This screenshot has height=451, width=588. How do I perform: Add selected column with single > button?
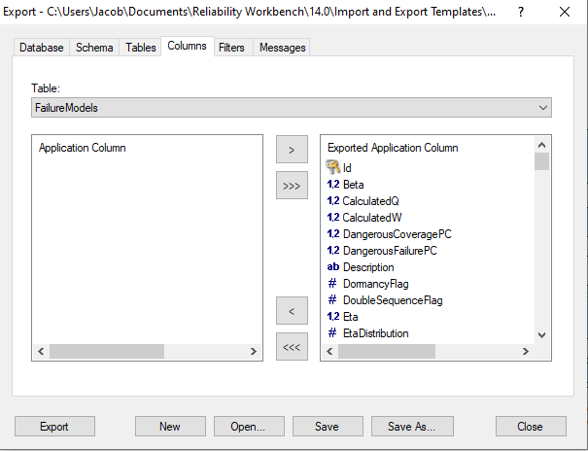292,150
